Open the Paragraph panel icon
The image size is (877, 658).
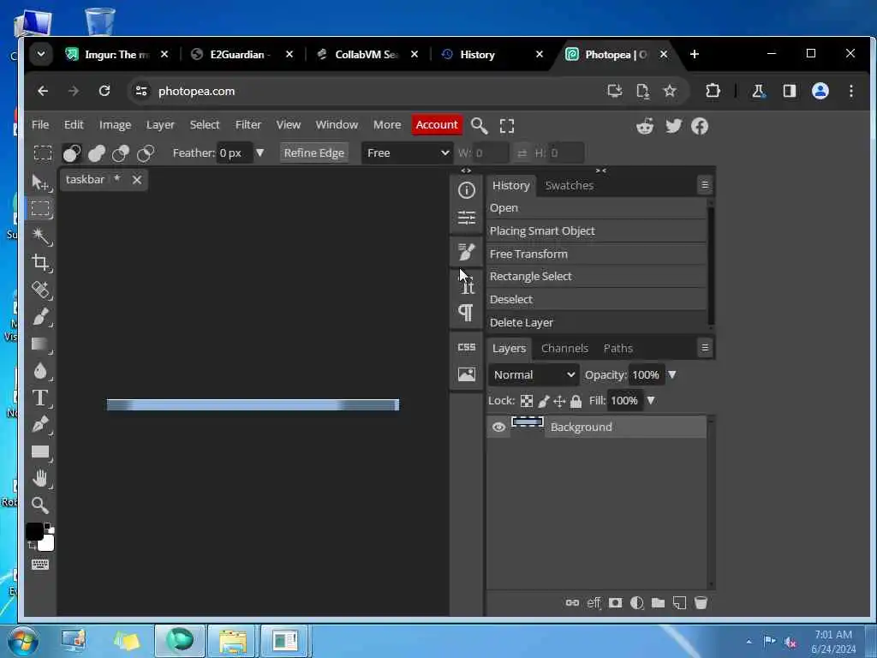pyautogui.click(x=466, y=312)
